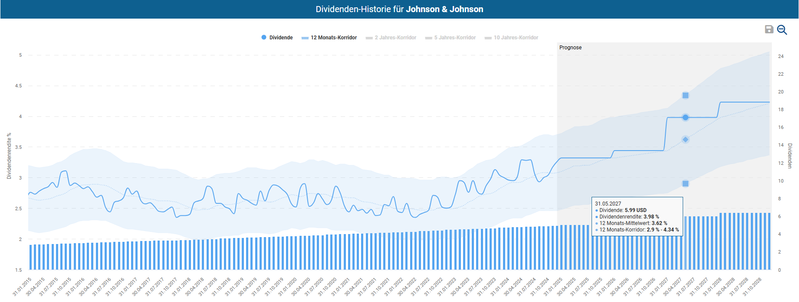799x302 pixels.
Task: Enable the 10 Jahres-Korridor series
Action: (x=516, y=38)
